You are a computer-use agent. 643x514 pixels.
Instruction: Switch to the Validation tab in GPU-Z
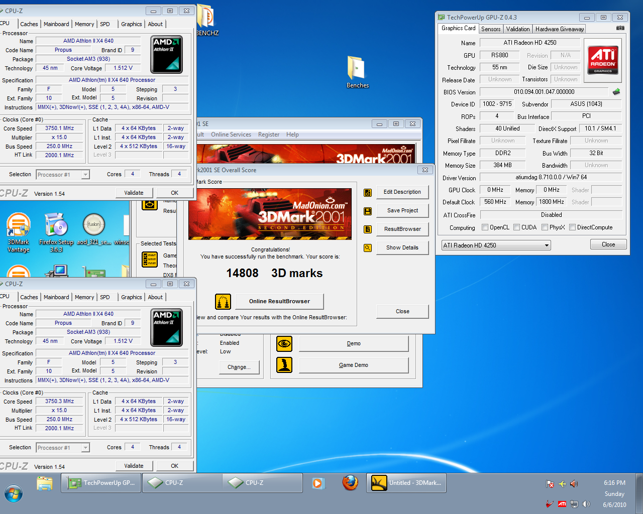pos(518,29)
